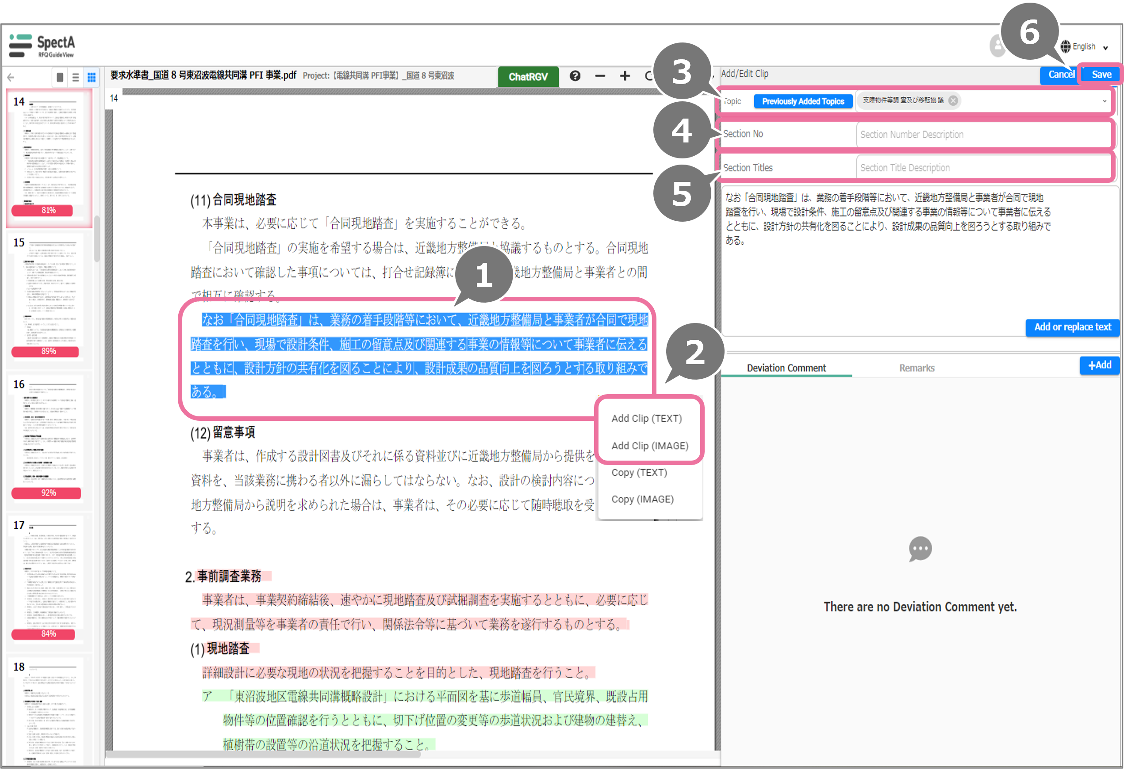Choose Add Clip (TEXT) menu entry
Viewport: 1124px width, 769px height.
[646, 419]
